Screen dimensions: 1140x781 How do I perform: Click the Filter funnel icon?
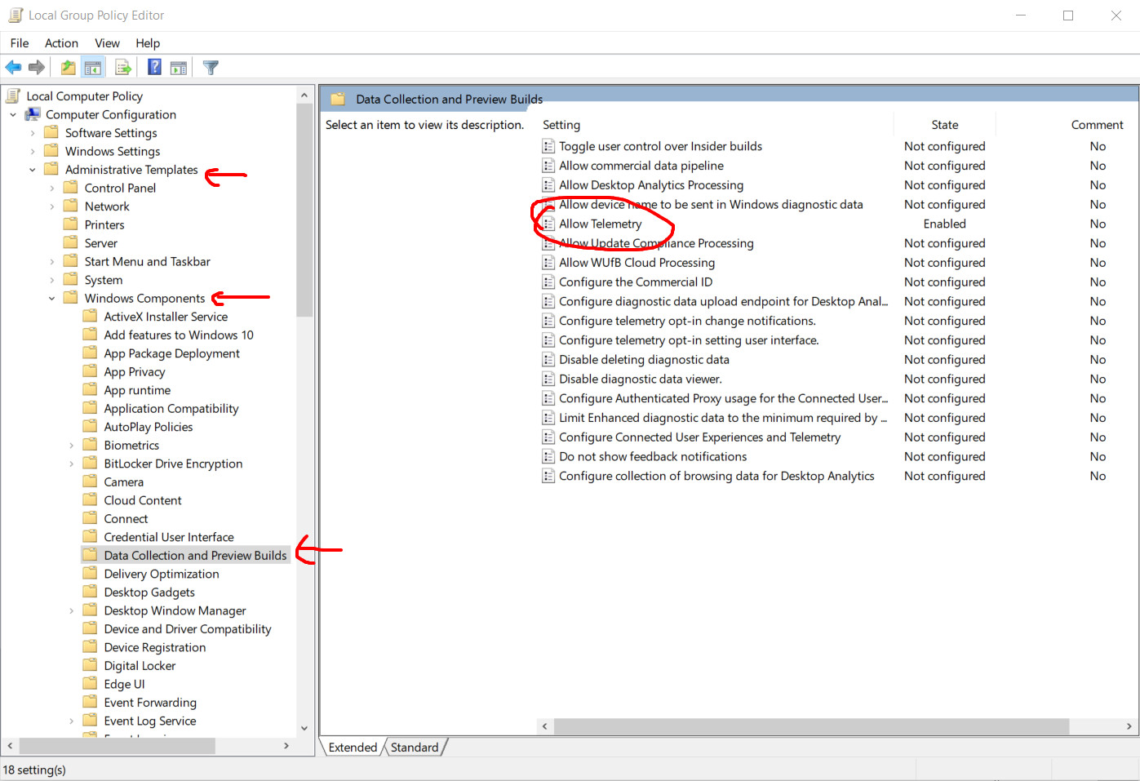(x=211, y=68)
